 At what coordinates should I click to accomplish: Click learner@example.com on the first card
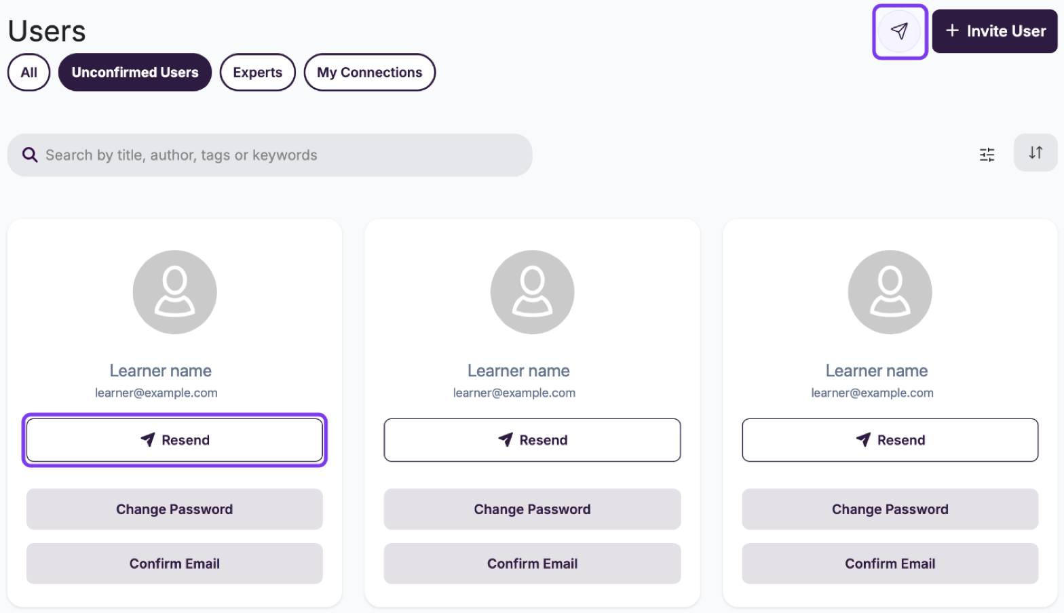click(x=156, y=393)
